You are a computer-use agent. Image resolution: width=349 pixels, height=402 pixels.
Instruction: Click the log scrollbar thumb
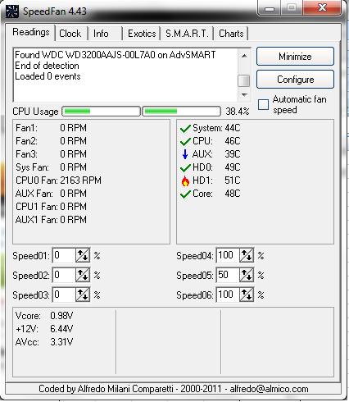click(244, 80)
